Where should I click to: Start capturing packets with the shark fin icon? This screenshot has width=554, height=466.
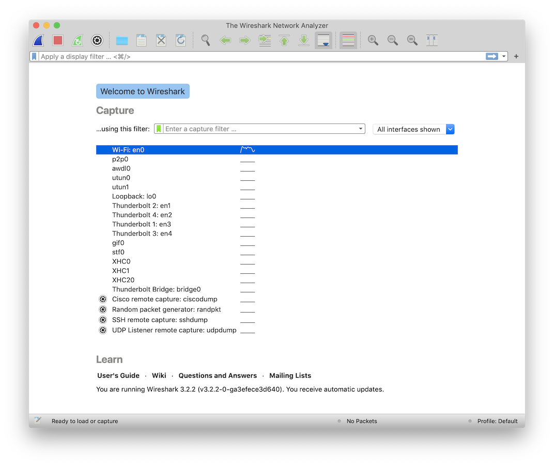point(38,40)
